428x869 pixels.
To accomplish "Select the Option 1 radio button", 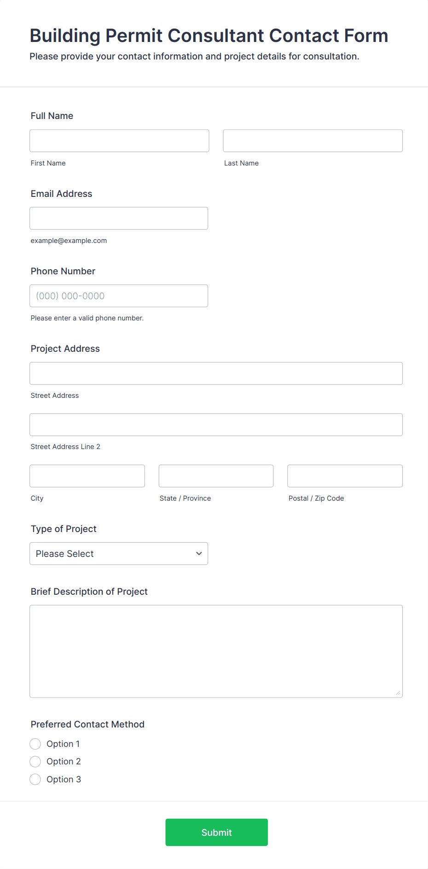I will point(35,744).
